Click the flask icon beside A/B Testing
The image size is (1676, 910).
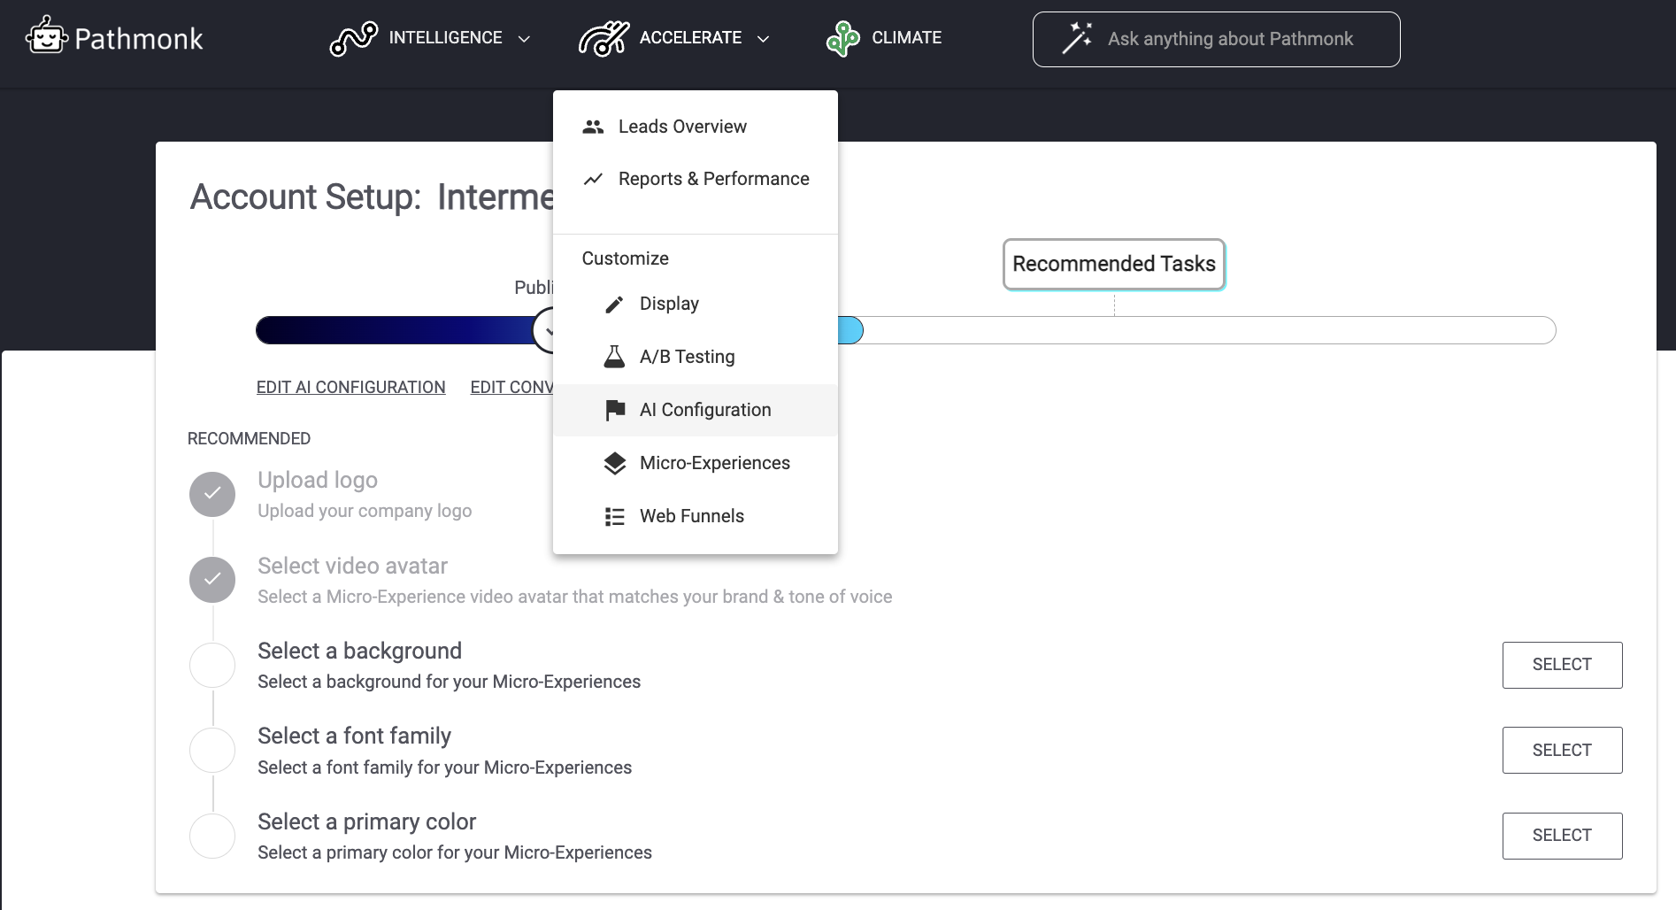point(614,357)
